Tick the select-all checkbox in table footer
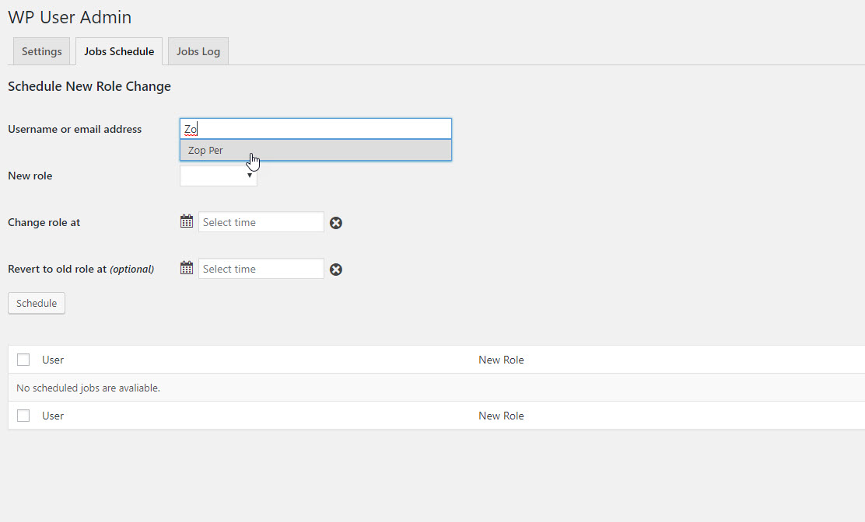This screenshot has width=865, height=522. 23,416
